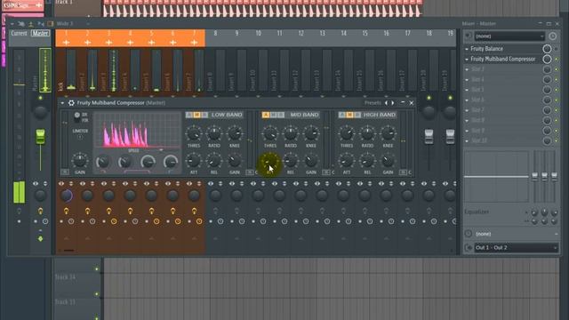Toggle LOW BAND M (mute) button
Screen dimensions: 569x320
pyautogui.click(x=196, y=115)
